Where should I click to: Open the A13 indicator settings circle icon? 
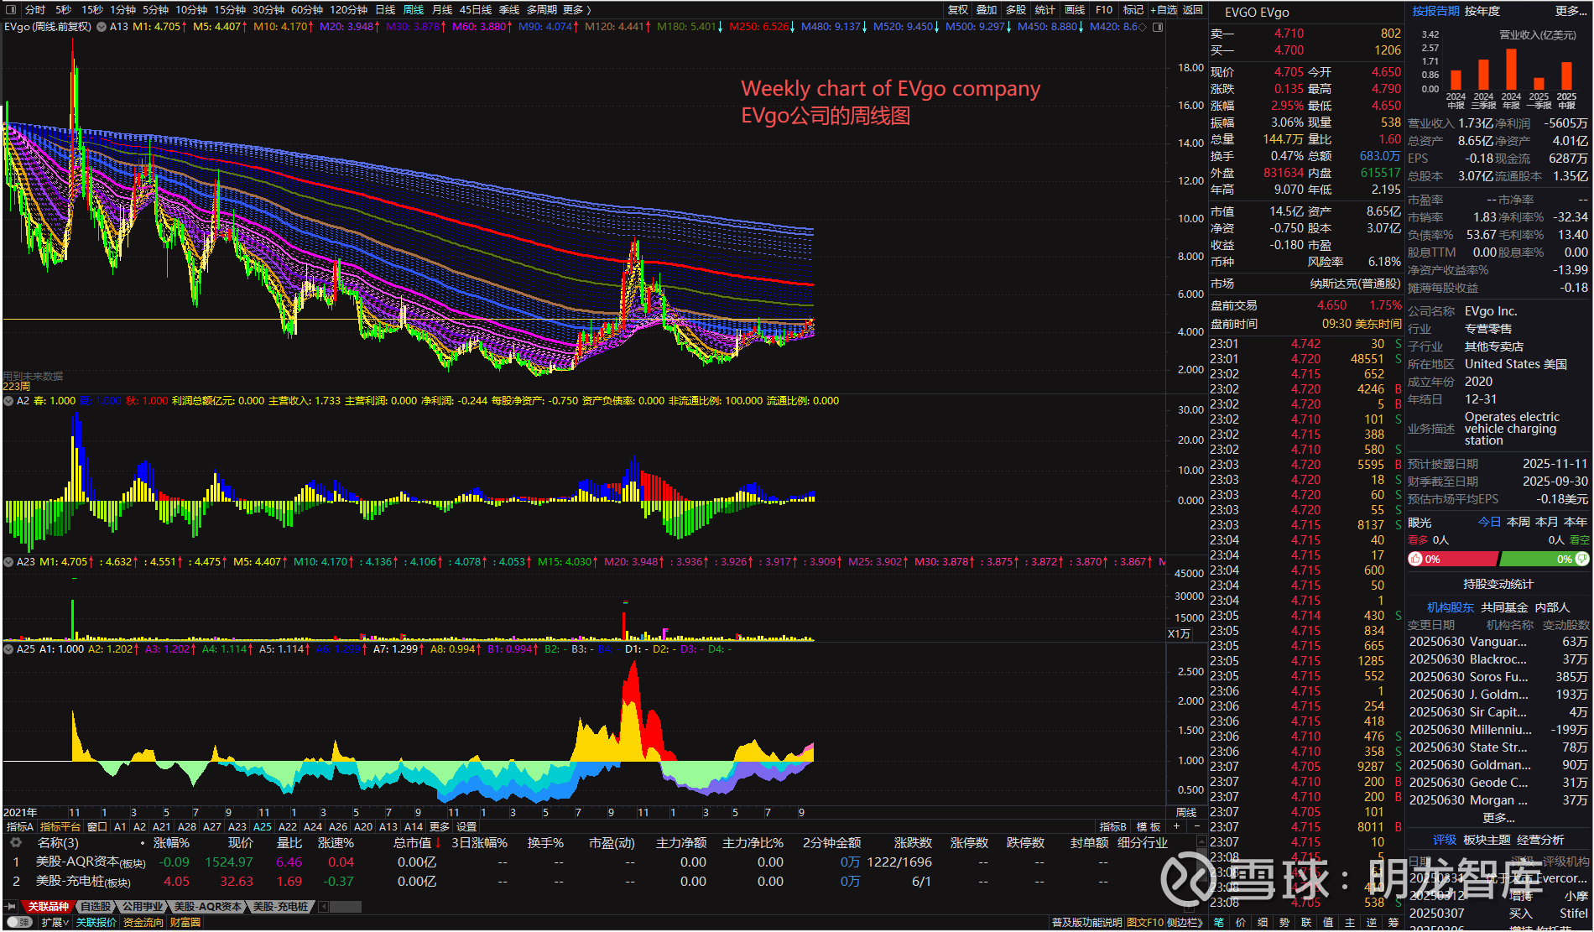pyautogui.click(x=102, y=27)
